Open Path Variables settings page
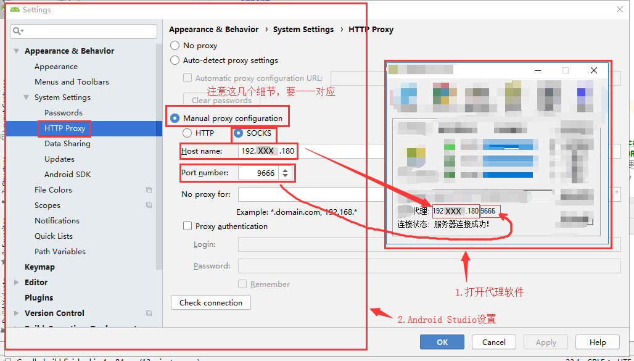The image size is (634, 361). pyautogui.click(x=60, y=251)
